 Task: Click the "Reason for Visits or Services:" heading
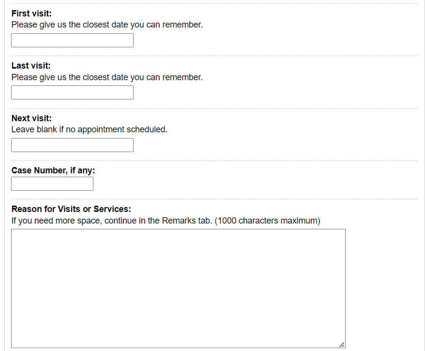coord(71,209)
